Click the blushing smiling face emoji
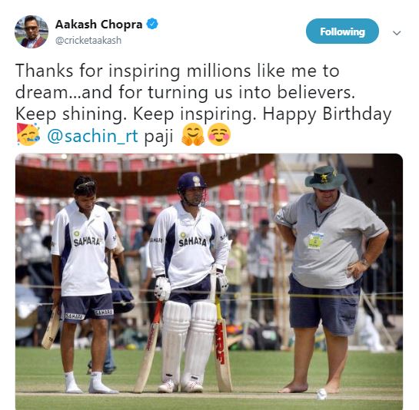 pyautogui.click(x=219, y=135)
